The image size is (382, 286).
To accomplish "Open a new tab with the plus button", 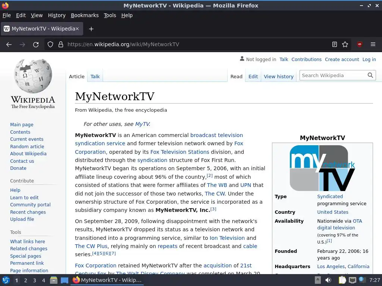I will [x=91, y=29].
